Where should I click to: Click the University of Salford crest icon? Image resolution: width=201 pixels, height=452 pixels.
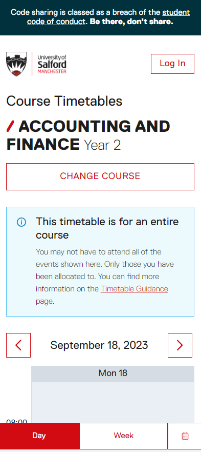16,64
